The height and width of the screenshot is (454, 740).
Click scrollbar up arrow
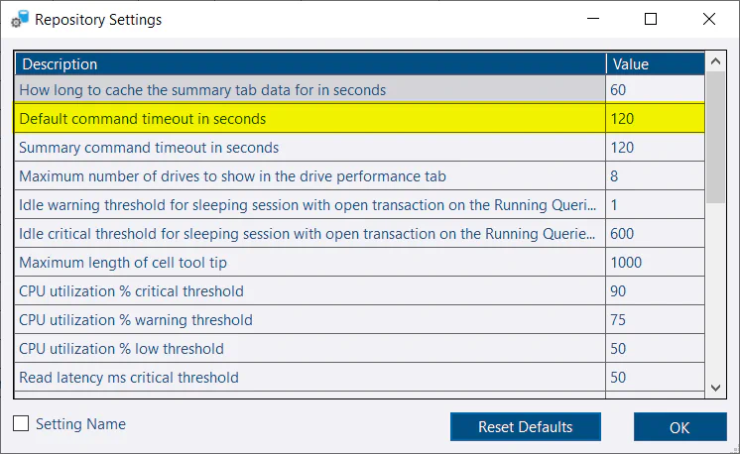point(715,64)
